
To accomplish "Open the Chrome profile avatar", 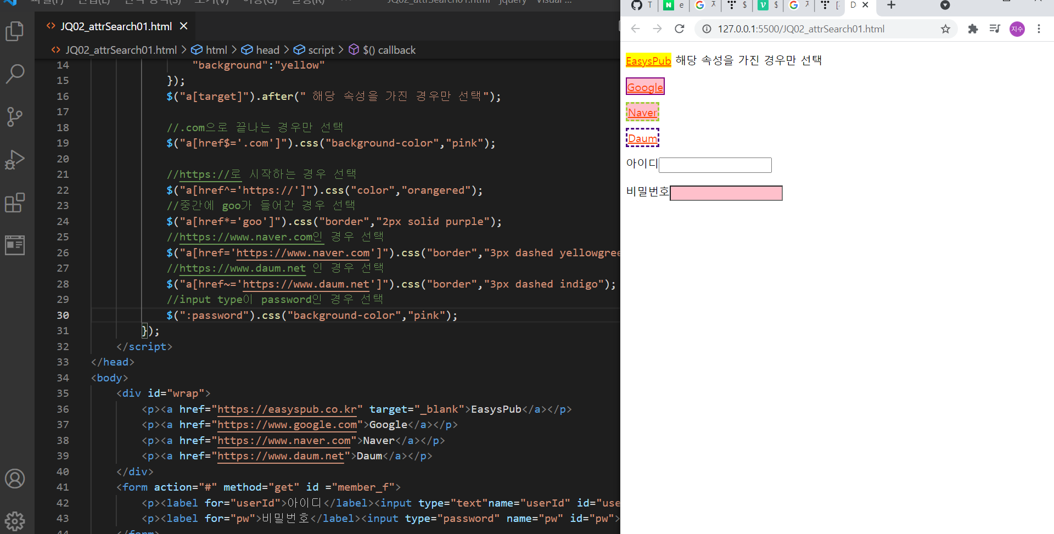I will pyautogui.click(x=1017, y=29).
